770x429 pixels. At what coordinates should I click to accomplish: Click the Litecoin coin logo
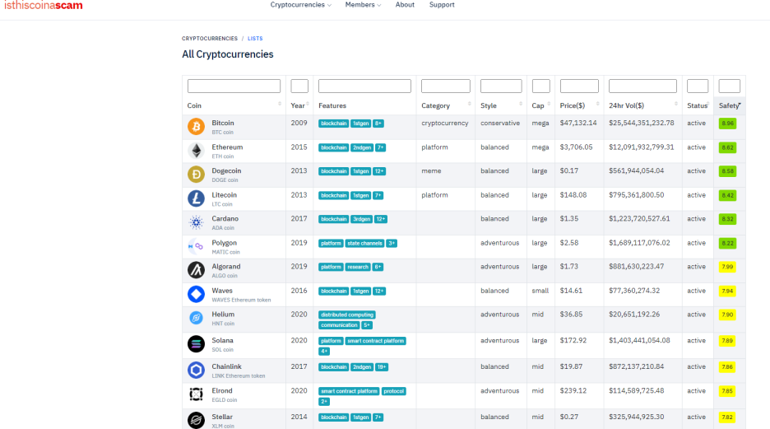[x=196, y=198]
